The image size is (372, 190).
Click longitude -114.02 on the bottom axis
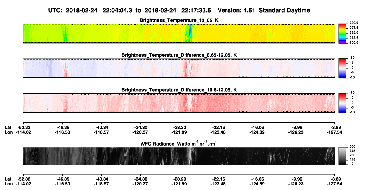pos(23,184)
